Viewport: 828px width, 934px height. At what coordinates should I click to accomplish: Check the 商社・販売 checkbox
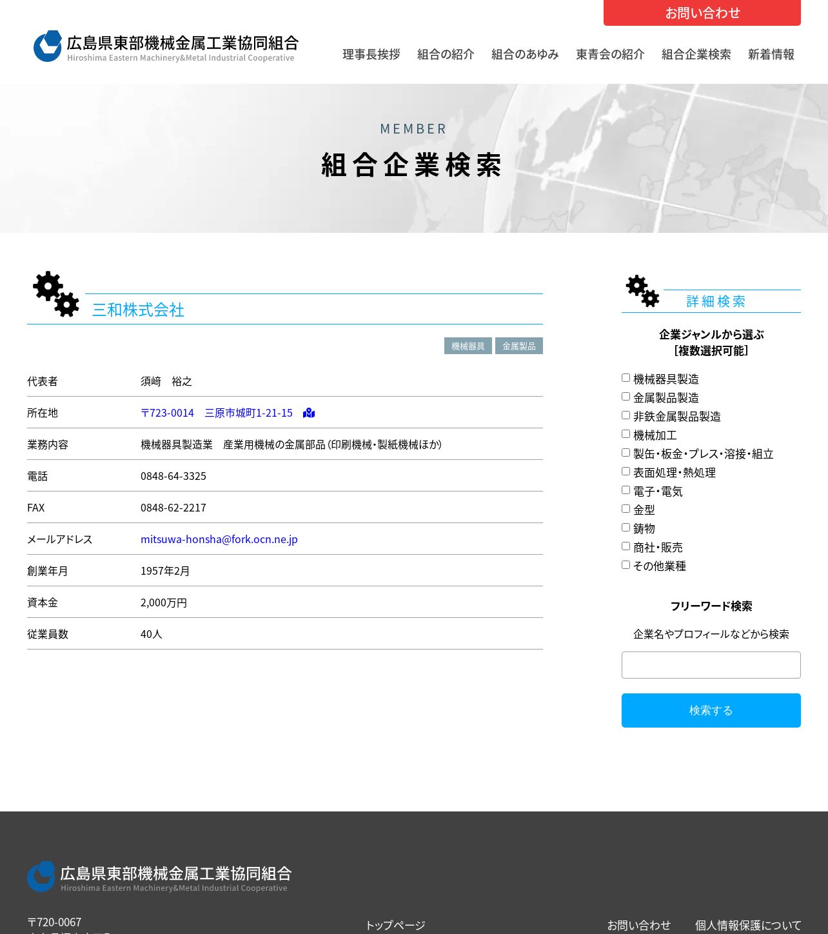pos(626,546)
